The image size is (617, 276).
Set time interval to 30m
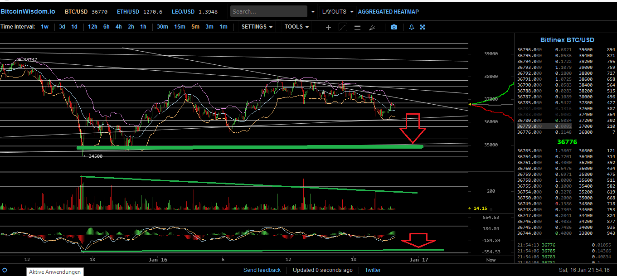[x=162, y=27]
